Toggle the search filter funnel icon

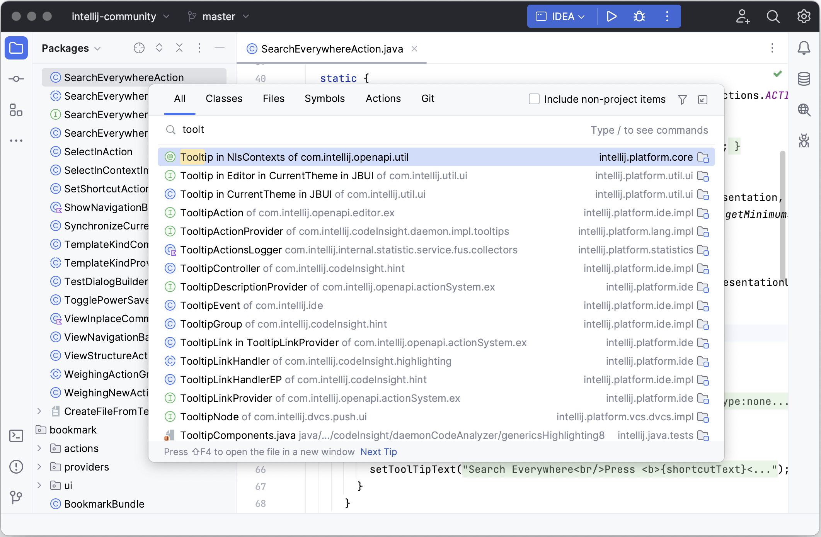[682, 99]
